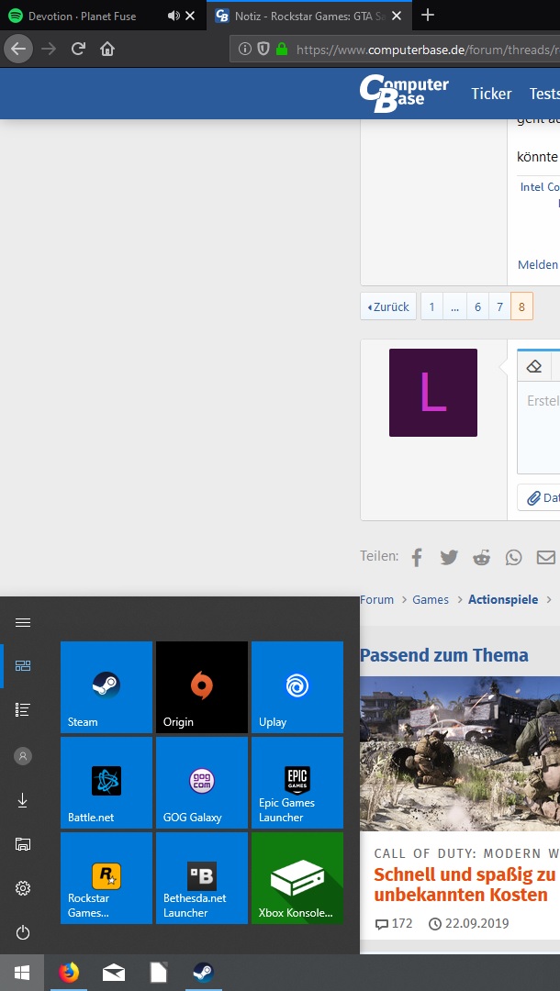This screenshot has width=560, height=991.
Task: Launch the Bethesda.net Launcher tile
Action: tap(202, 878)
